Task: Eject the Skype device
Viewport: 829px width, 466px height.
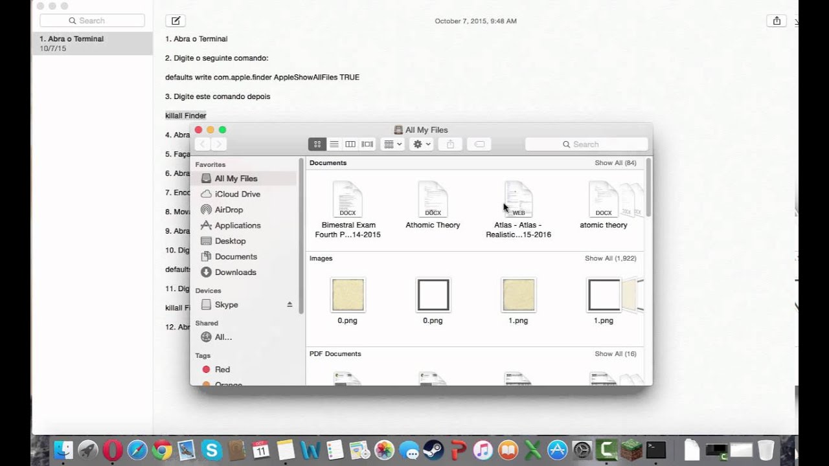Action: [x=290, y=304]
